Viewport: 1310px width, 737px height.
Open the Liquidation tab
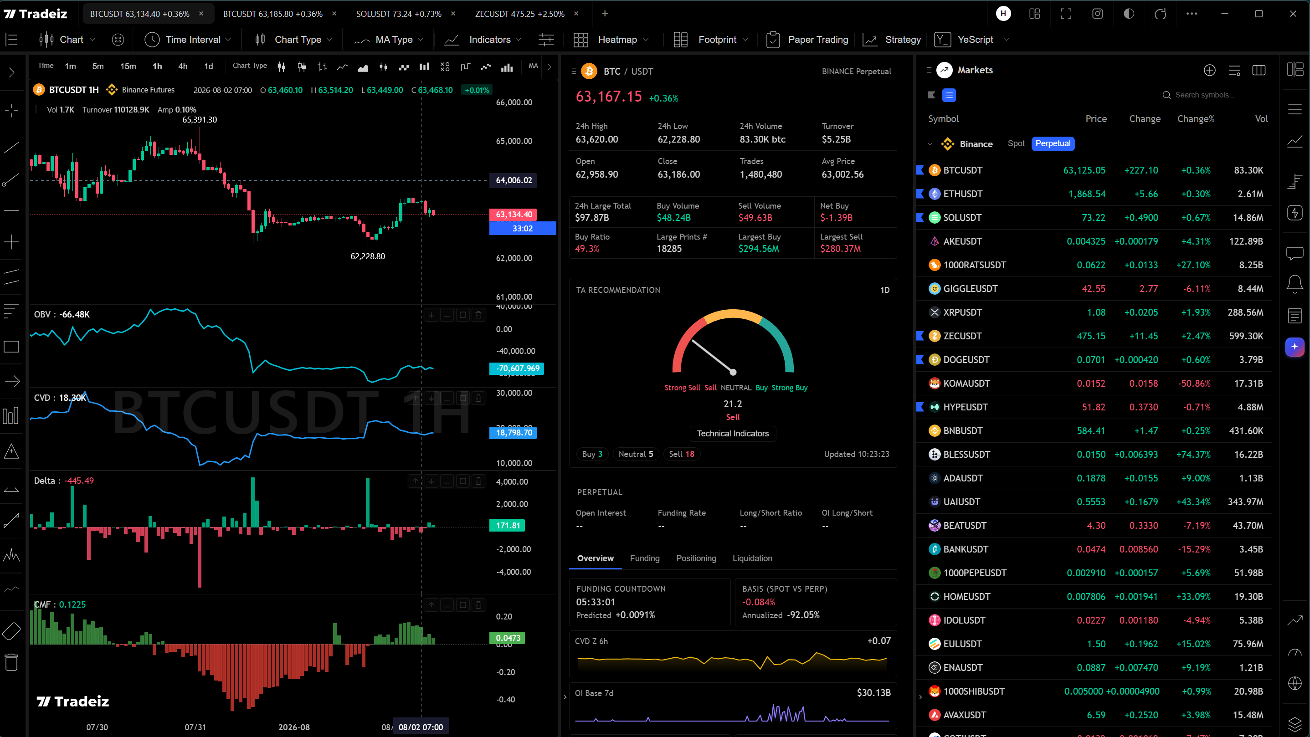point(752,558)
